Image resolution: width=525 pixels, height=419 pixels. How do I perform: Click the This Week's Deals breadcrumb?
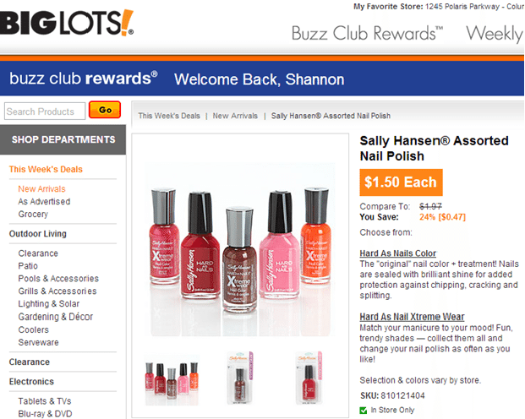click(169, 116)
